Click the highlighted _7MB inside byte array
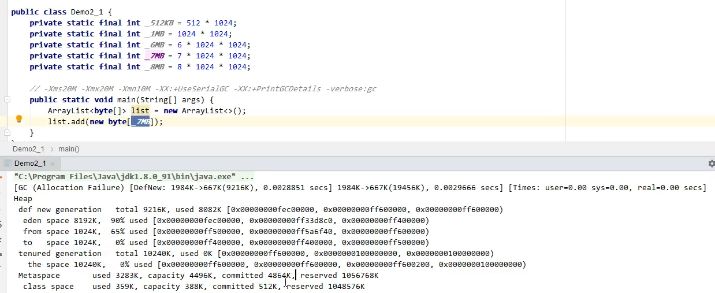The height and width of the screenshot is (293, 715). [x=140, y=122]
